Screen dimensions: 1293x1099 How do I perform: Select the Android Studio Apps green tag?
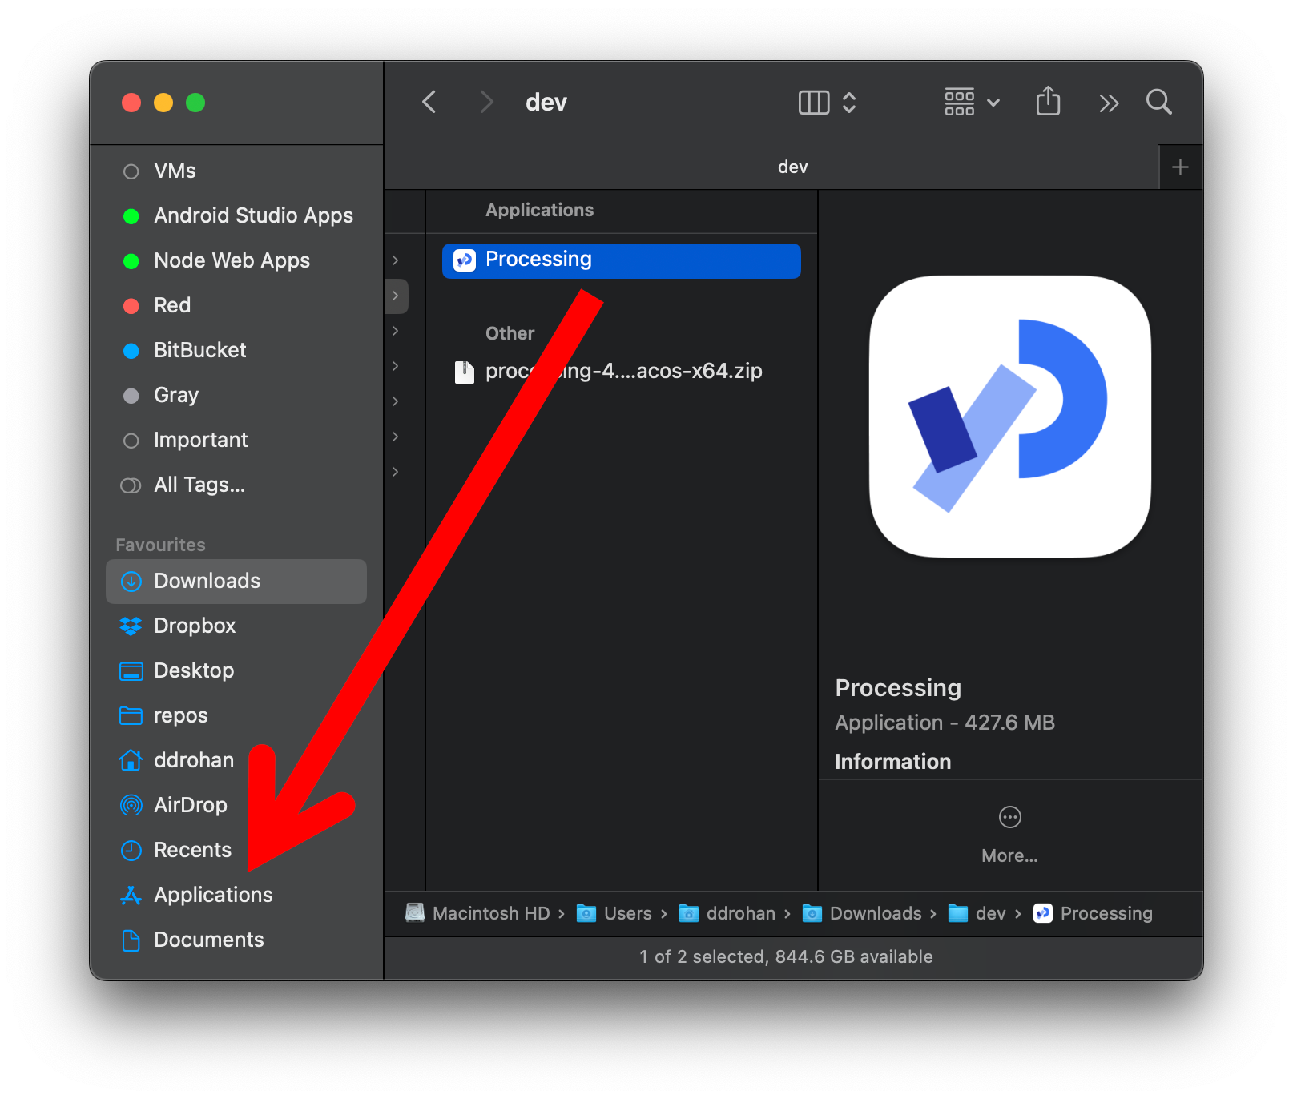[252, 215]
